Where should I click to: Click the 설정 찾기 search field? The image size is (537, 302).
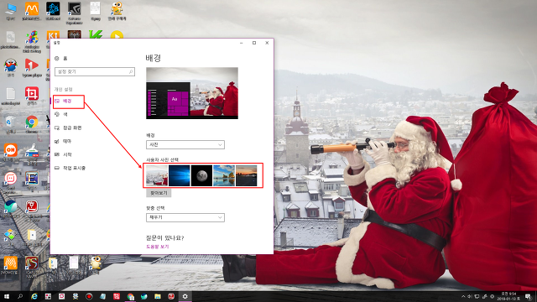coord(95,71)
